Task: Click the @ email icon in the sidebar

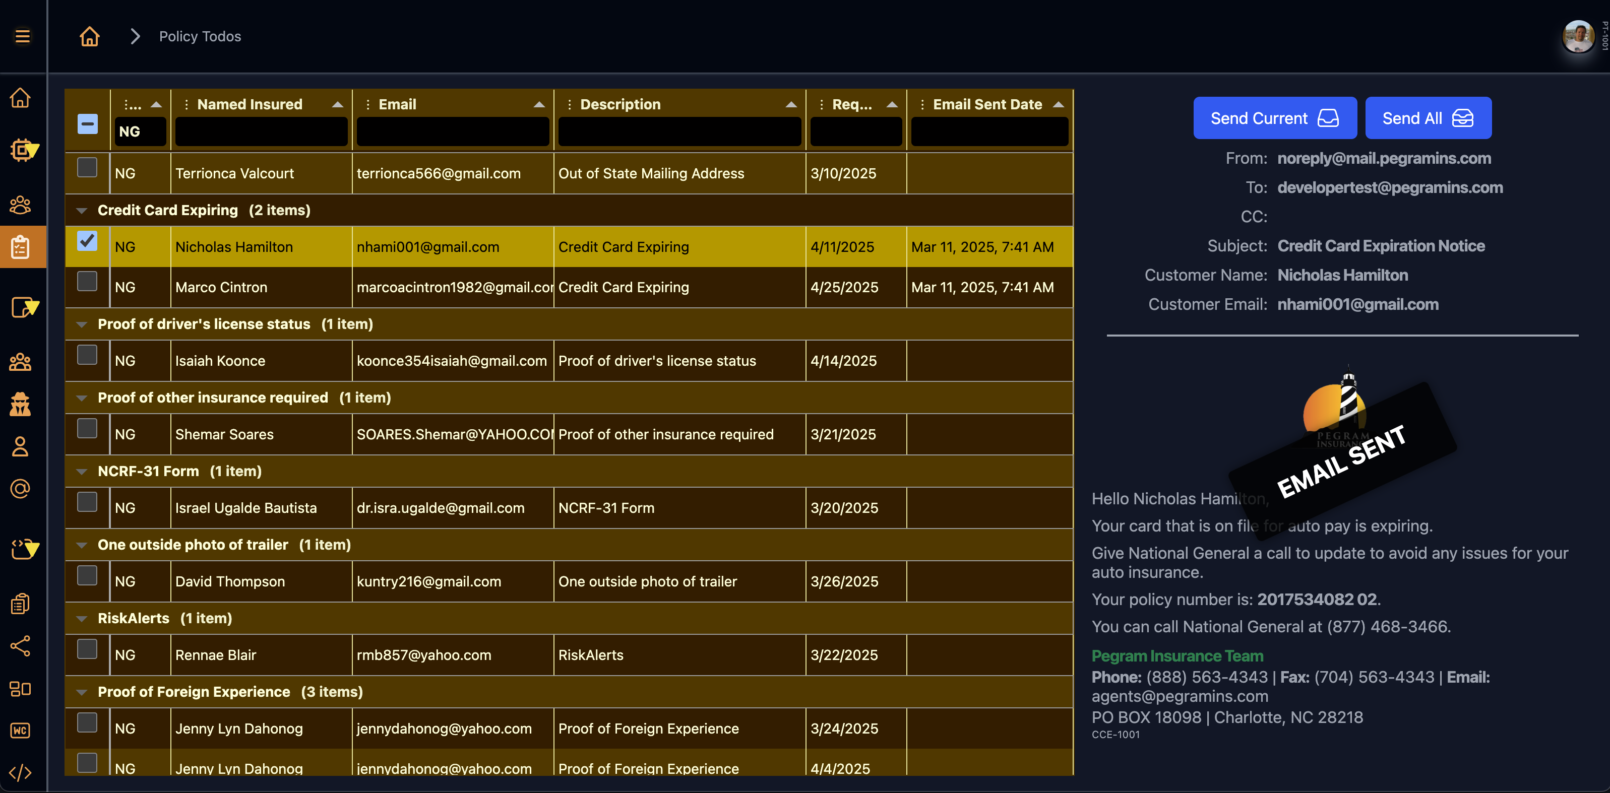Action: pos(21,489)
